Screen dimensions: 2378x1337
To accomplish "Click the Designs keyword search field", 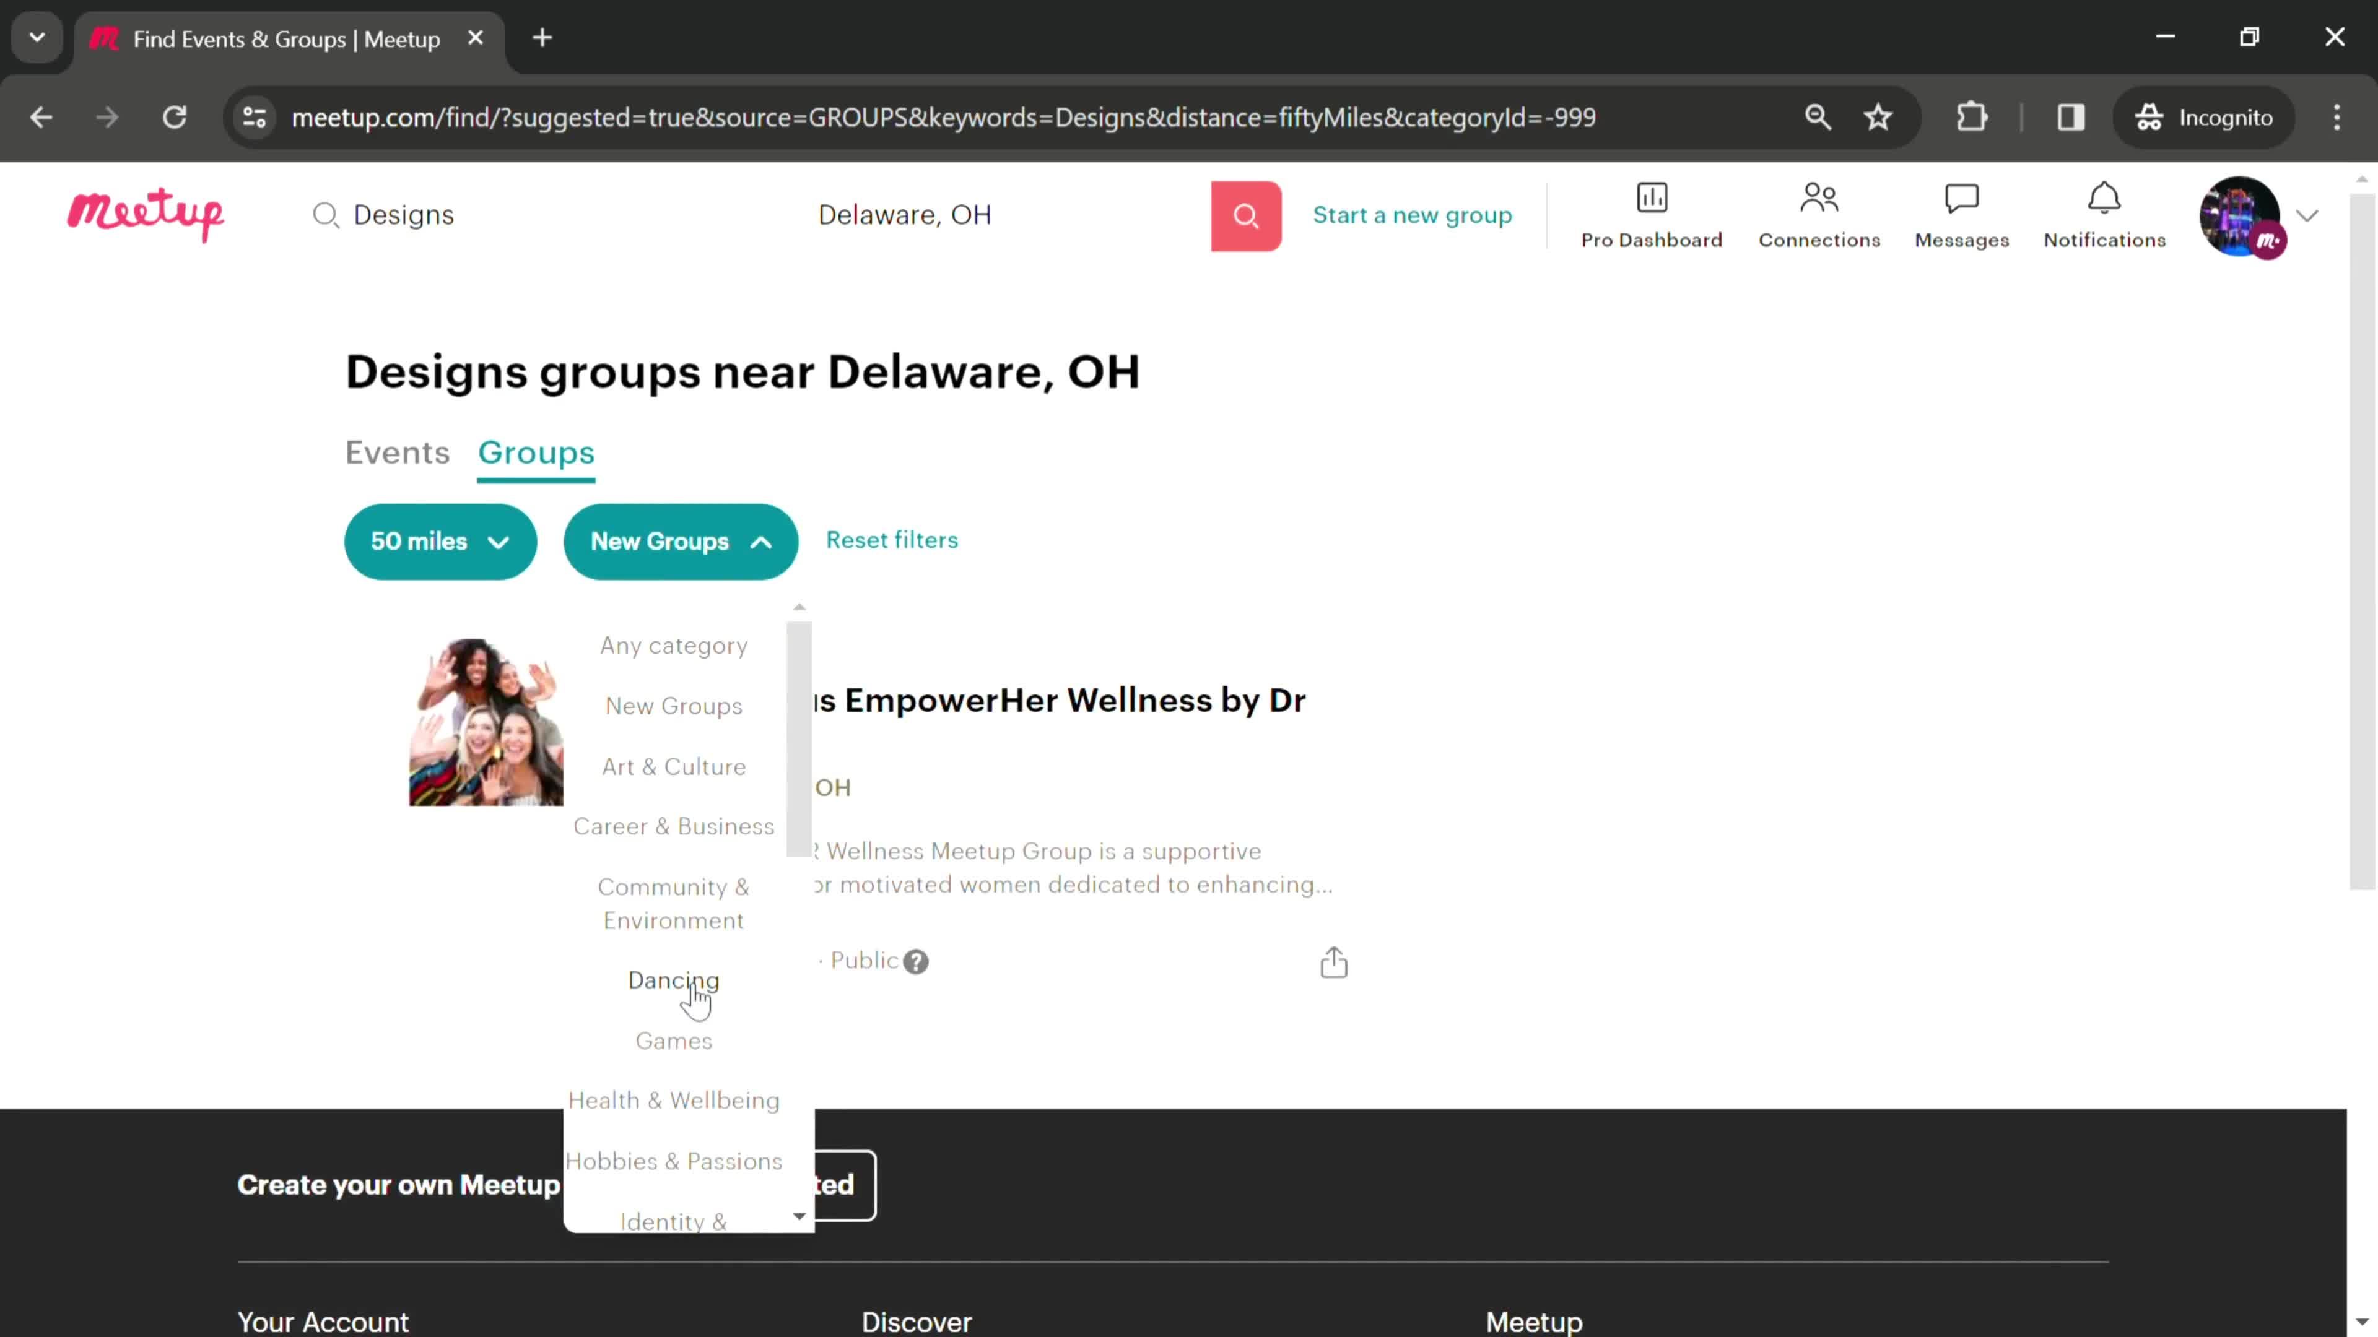I will (554, 215).
